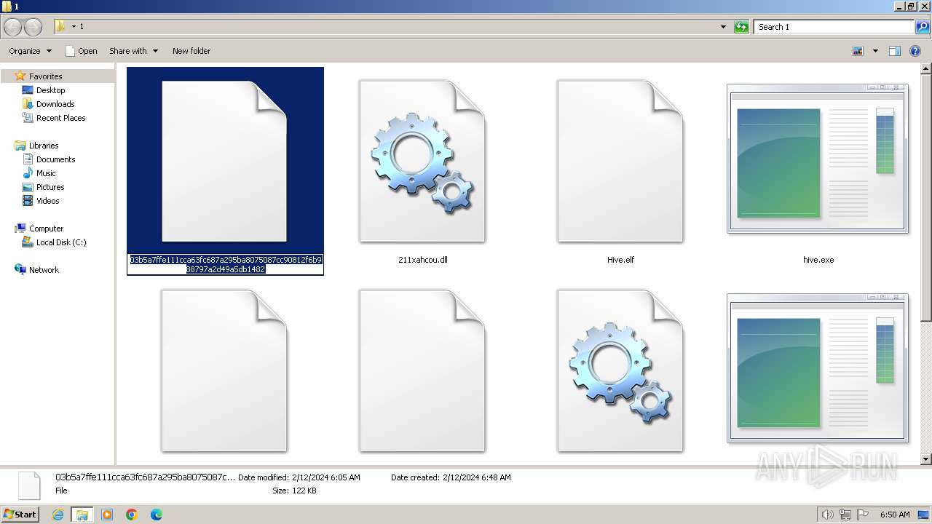Open Windows Explorer help

coord(915,51)
